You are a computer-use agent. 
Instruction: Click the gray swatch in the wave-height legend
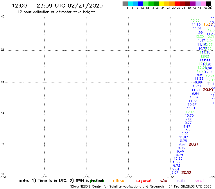[125, 3]
